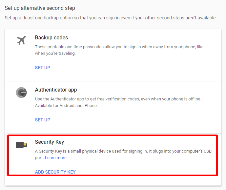Select the Backup codes heading
Screen dimensions: 226x190
coord(51,38)
